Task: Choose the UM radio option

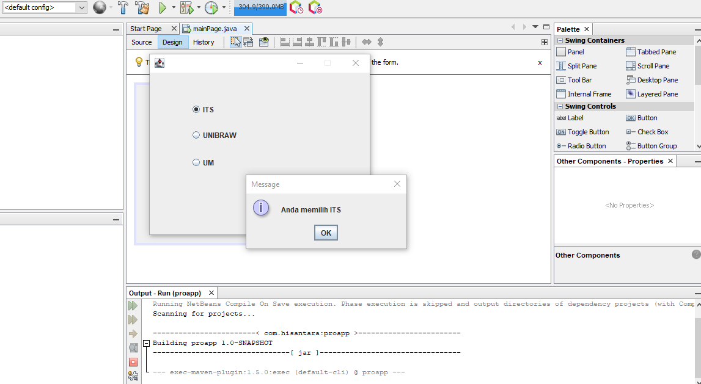Action: [196, 163]
